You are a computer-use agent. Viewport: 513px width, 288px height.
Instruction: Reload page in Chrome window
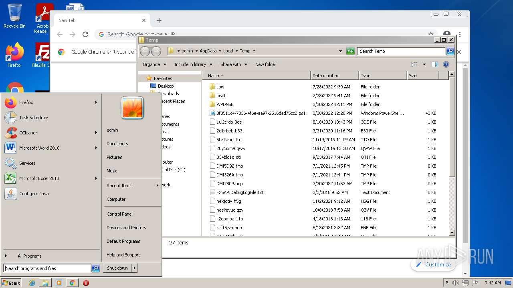(x=85, y=35)
